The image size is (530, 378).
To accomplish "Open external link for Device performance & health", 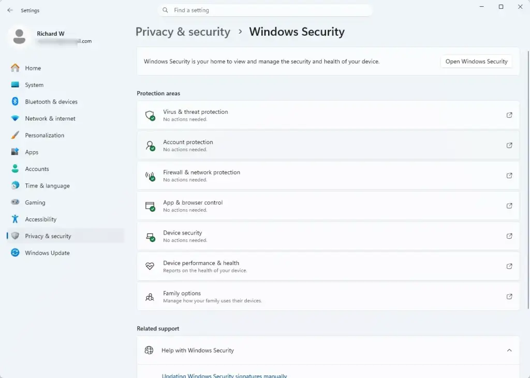I will point(509,266).
